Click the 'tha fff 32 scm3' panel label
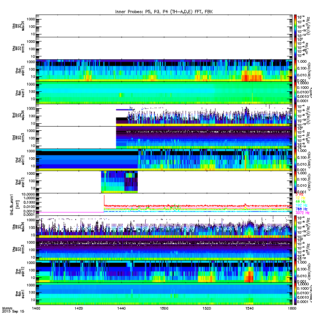The width and height of the screenshot is (312, 332). [18, 48]
